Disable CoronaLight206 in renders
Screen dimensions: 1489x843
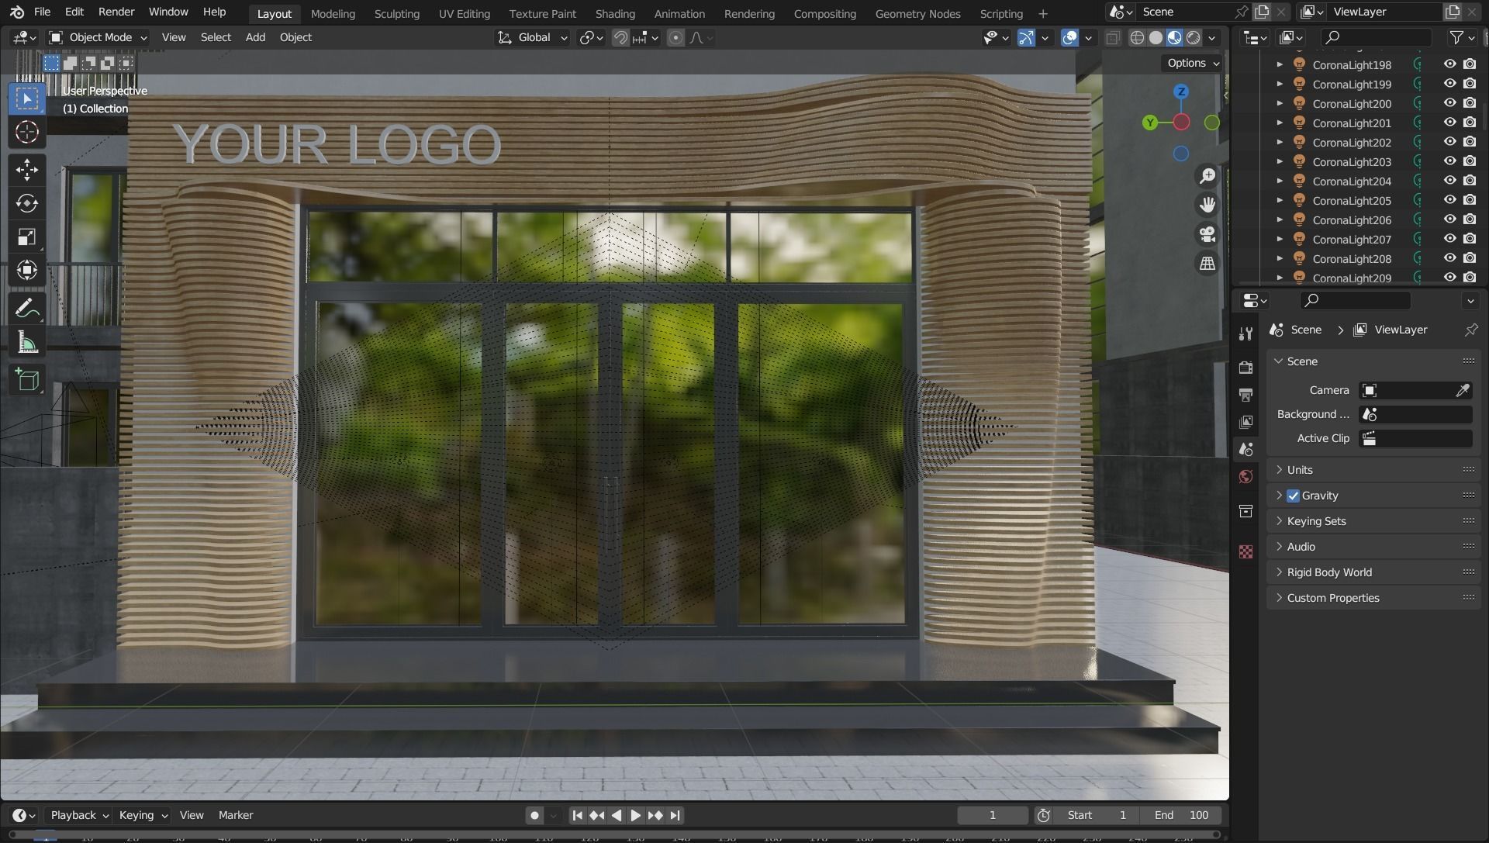click(x=1470, y=219)
